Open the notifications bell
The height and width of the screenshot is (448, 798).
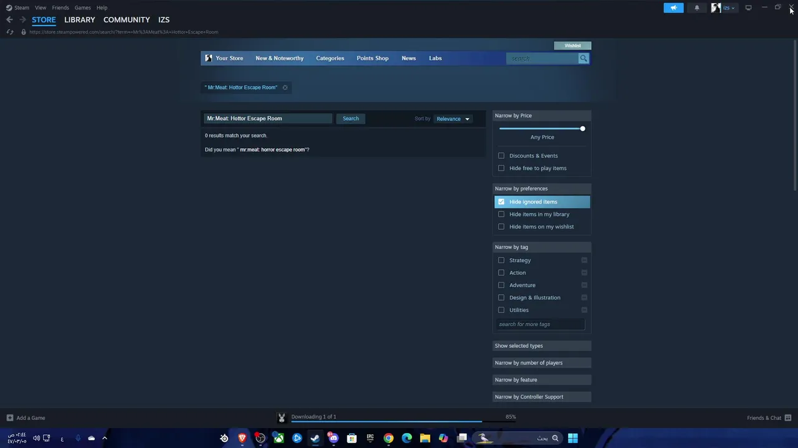(x=697, y=7)
